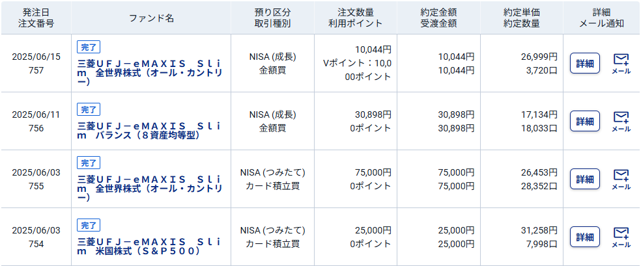Click the 発注日 注文番号 column header
The image size is (641, 266).
pos(36,18)
